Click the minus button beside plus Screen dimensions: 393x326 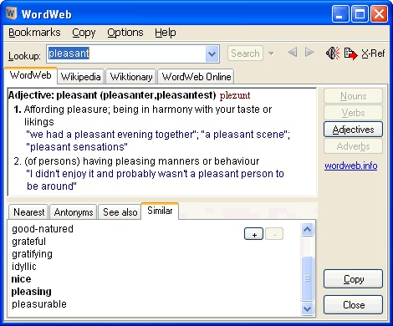pos(274,234)
